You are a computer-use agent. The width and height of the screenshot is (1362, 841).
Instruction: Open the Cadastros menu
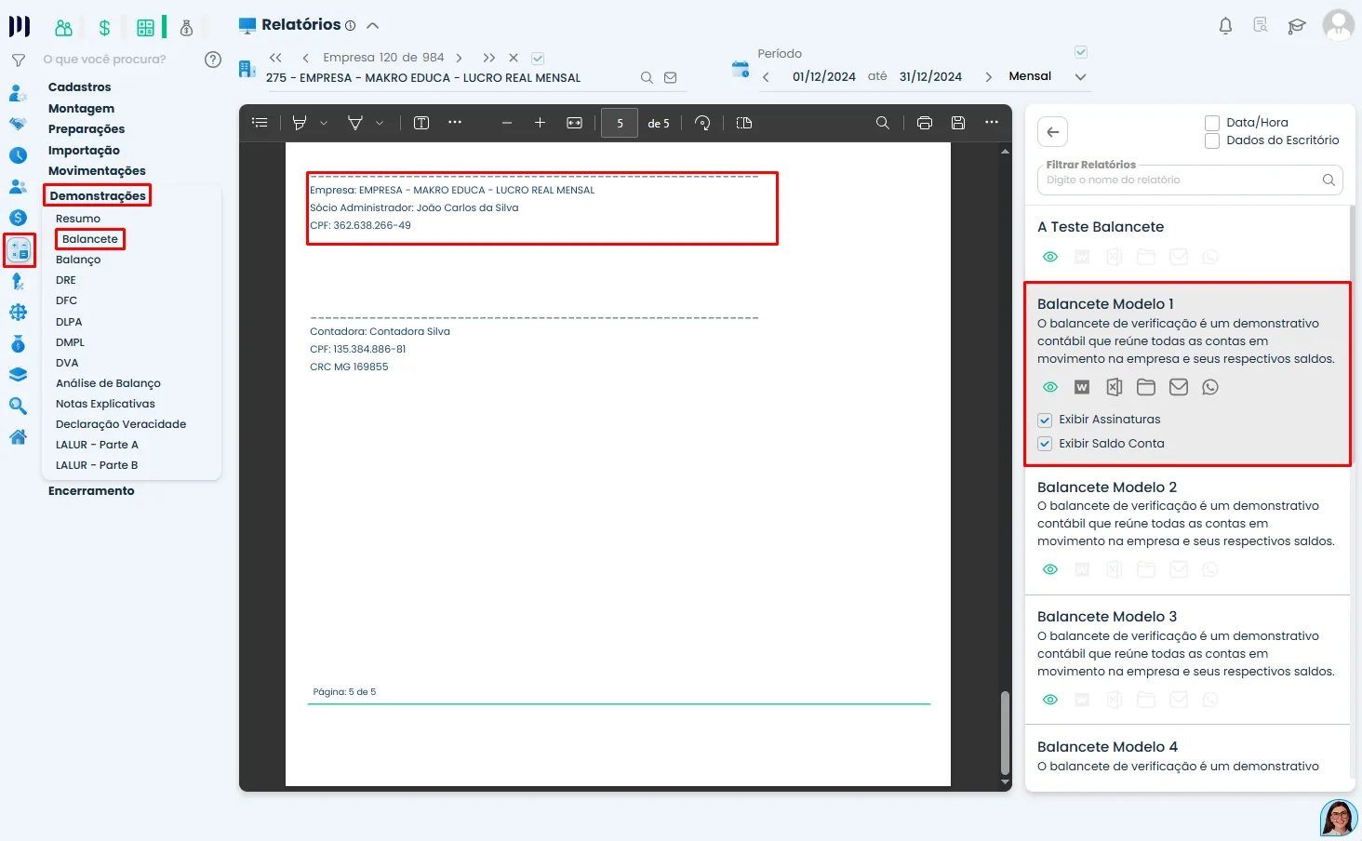[80, 87]
